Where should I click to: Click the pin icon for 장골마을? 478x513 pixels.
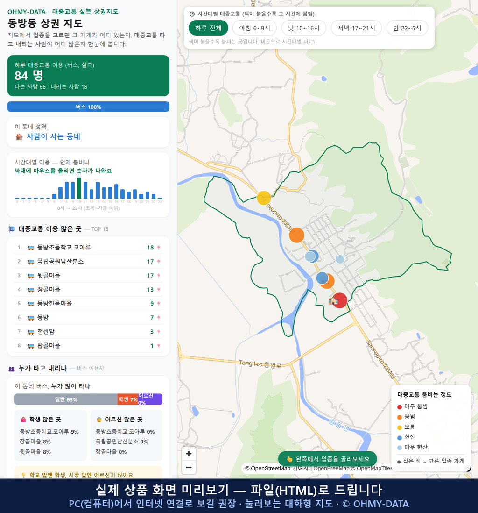(159, 290)
